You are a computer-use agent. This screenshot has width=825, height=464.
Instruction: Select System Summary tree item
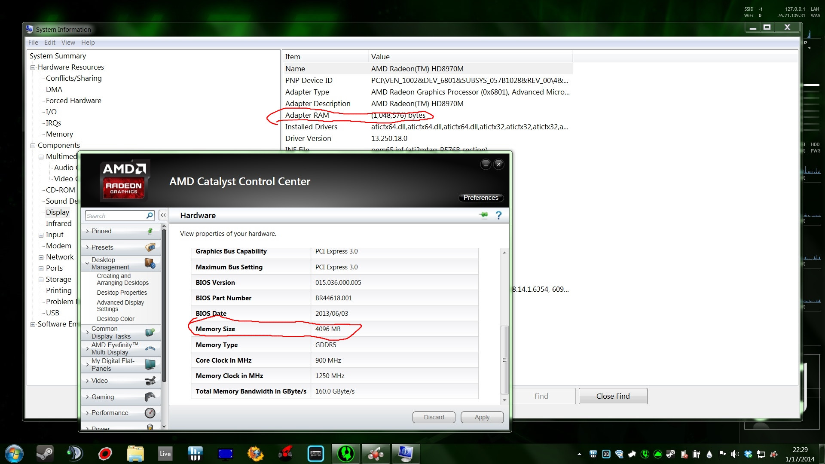[58, 56]
